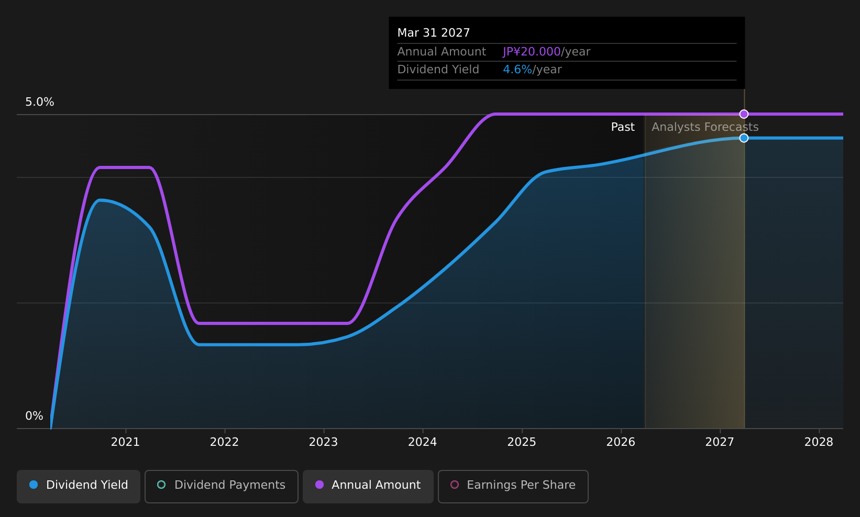Enable the Dividend Payments series
860x517 pixels.
(221, 486)
